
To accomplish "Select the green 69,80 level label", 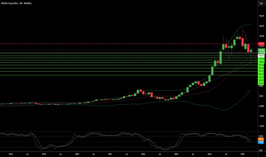I will [x=261, y=80].
